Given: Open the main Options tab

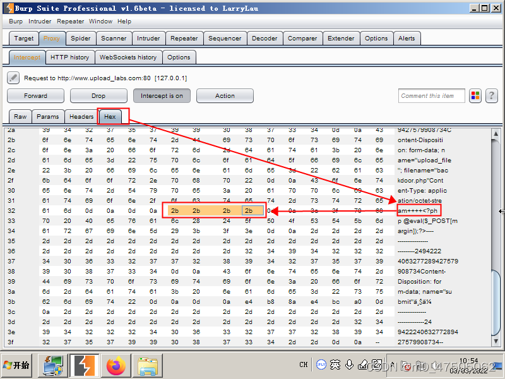Looking at the screenshot, I should (x=376, y=39).
